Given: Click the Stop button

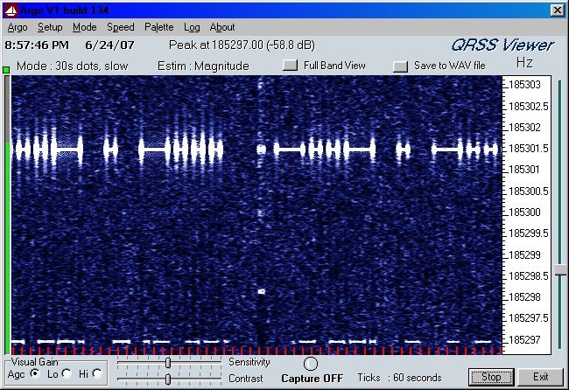Looking at the screenshot, I should click(491, 377).
